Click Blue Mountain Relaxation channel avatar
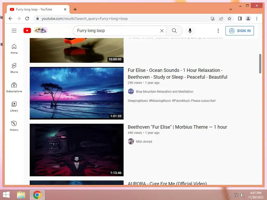 131,91
